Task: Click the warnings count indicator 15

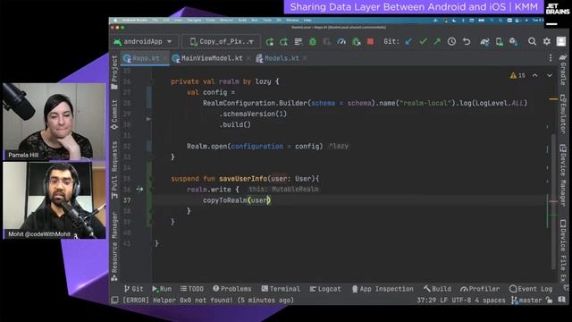Action: pos(517,75)
